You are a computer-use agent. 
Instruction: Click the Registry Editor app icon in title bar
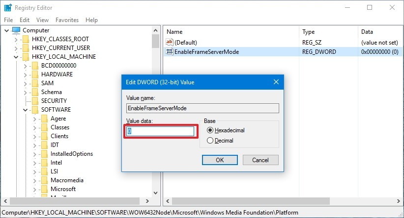coord(8,7)
